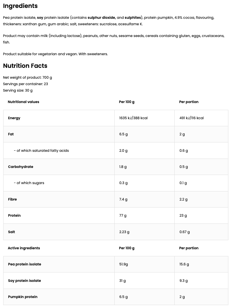Click the Pumpkin protein row label
This screenshot has width=231, height=308.
click(x=23, y=297)
